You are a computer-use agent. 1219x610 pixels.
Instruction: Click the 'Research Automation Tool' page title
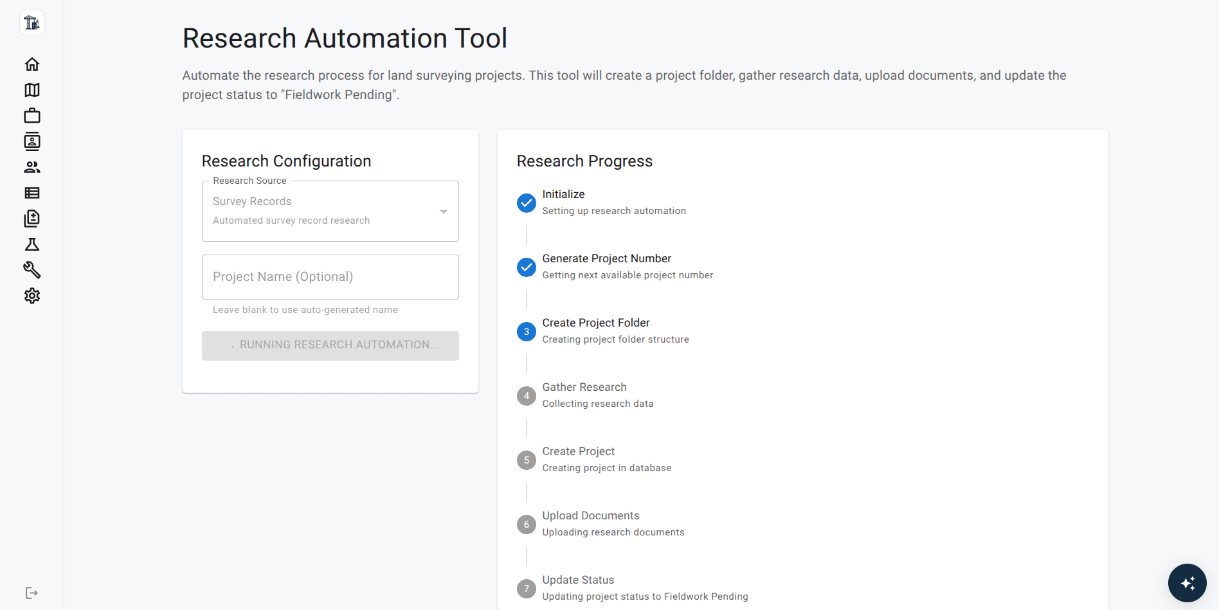click(x=345, y=38)
